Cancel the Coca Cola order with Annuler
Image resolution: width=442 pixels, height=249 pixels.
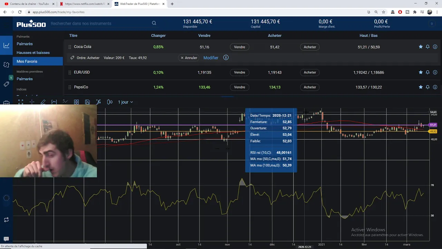click(x=189, y=58)
